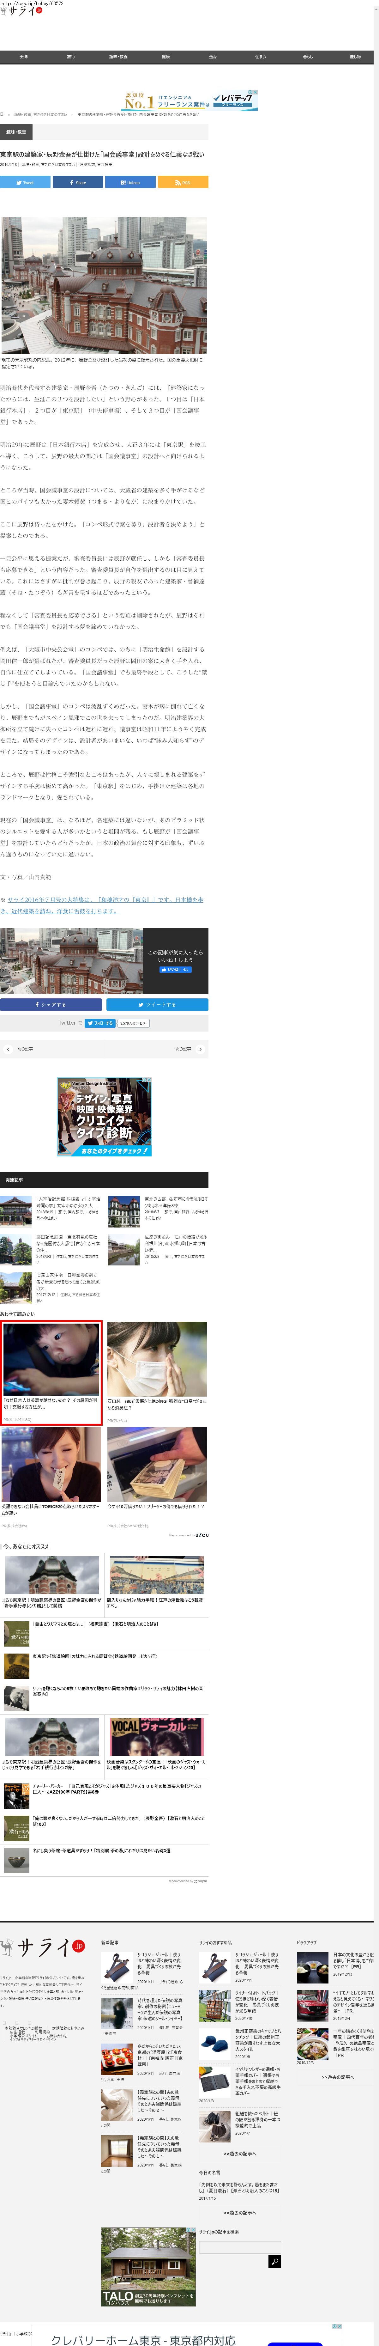Open the 健康 navigation menu item
The width and height of the screenshot is (379, 2346).
pos(166,57)
